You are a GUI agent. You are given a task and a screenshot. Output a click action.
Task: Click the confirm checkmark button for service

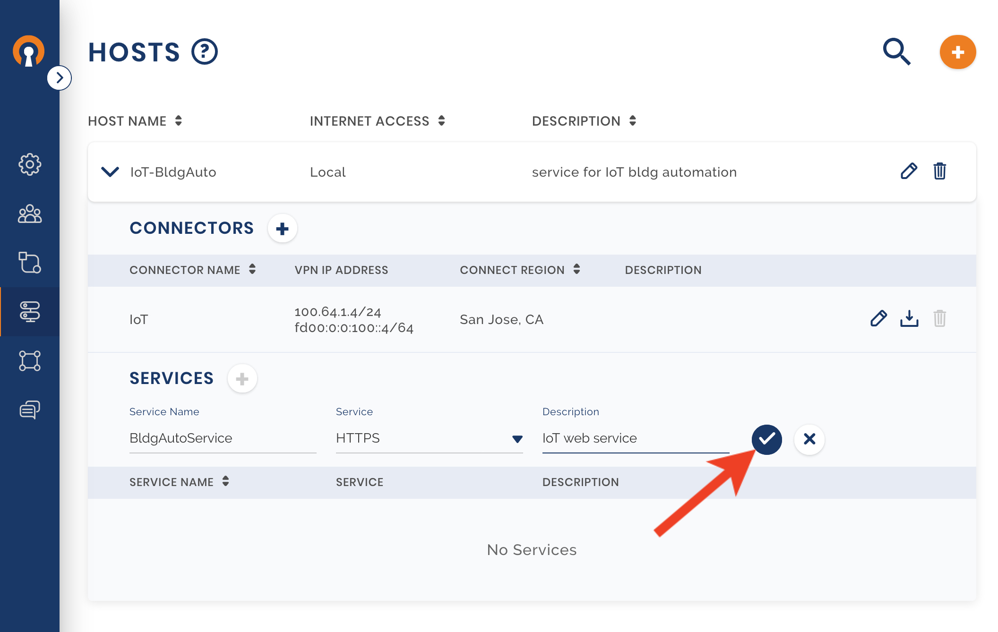(x=765, y=438)
